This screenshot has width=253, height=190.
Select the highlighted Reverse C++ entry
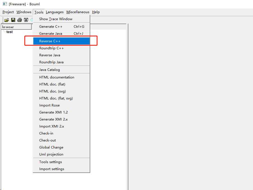(61, 41)
